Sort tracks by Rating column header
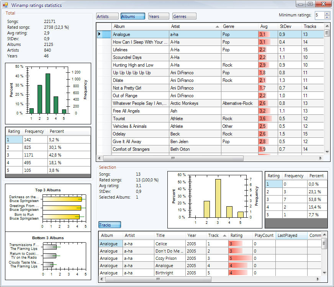The width and height of the screenshot is (334, 287). (240, 235)
